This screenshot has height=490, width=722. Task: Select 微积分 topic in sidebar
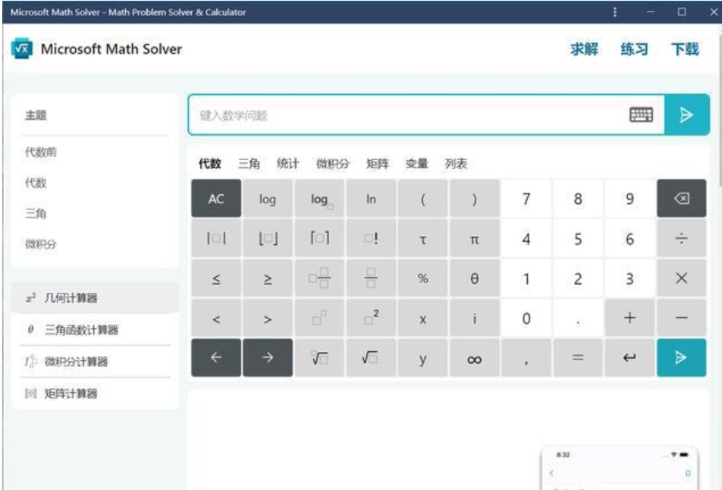point(41,244)
